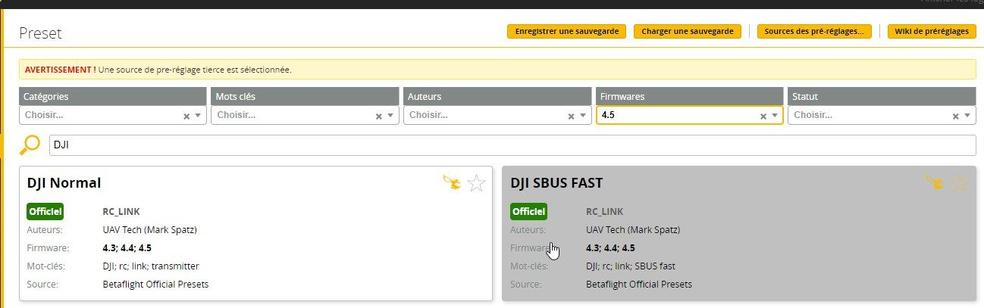Expand the Catégories dropdown arrow

point(198,116)
